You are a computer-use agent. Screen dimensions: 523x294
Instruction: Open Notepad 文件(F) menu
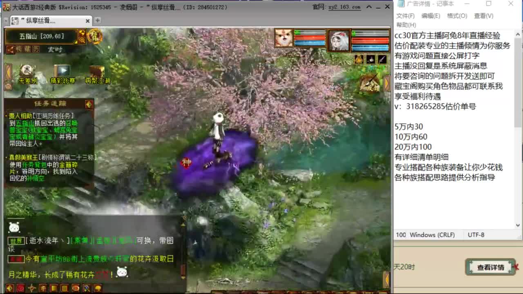405,16
